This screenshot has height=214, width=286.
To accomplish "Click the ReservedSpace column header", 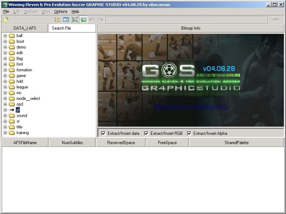I will click(121, 142).
